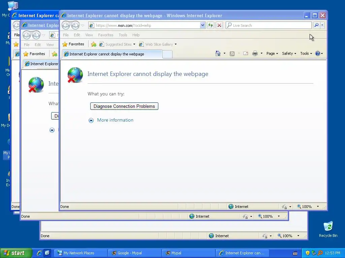Screen dimensions: 345x258
Task: Open the Print dropdown arrow
Action: pyautogui.click(x=261, y=53)
